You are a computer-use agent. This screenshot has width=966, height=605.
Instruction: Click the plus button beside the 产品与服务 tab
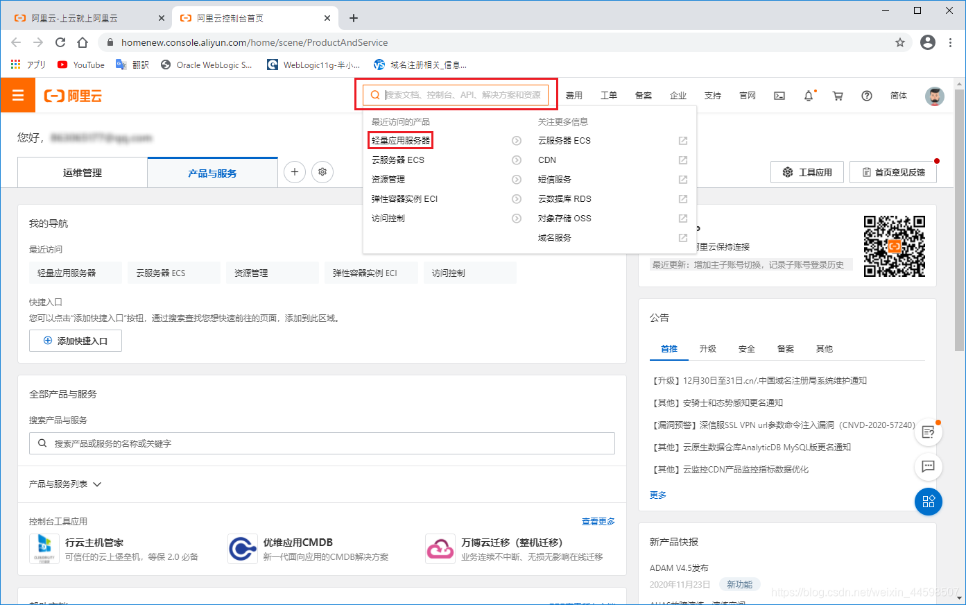(295, 172)
